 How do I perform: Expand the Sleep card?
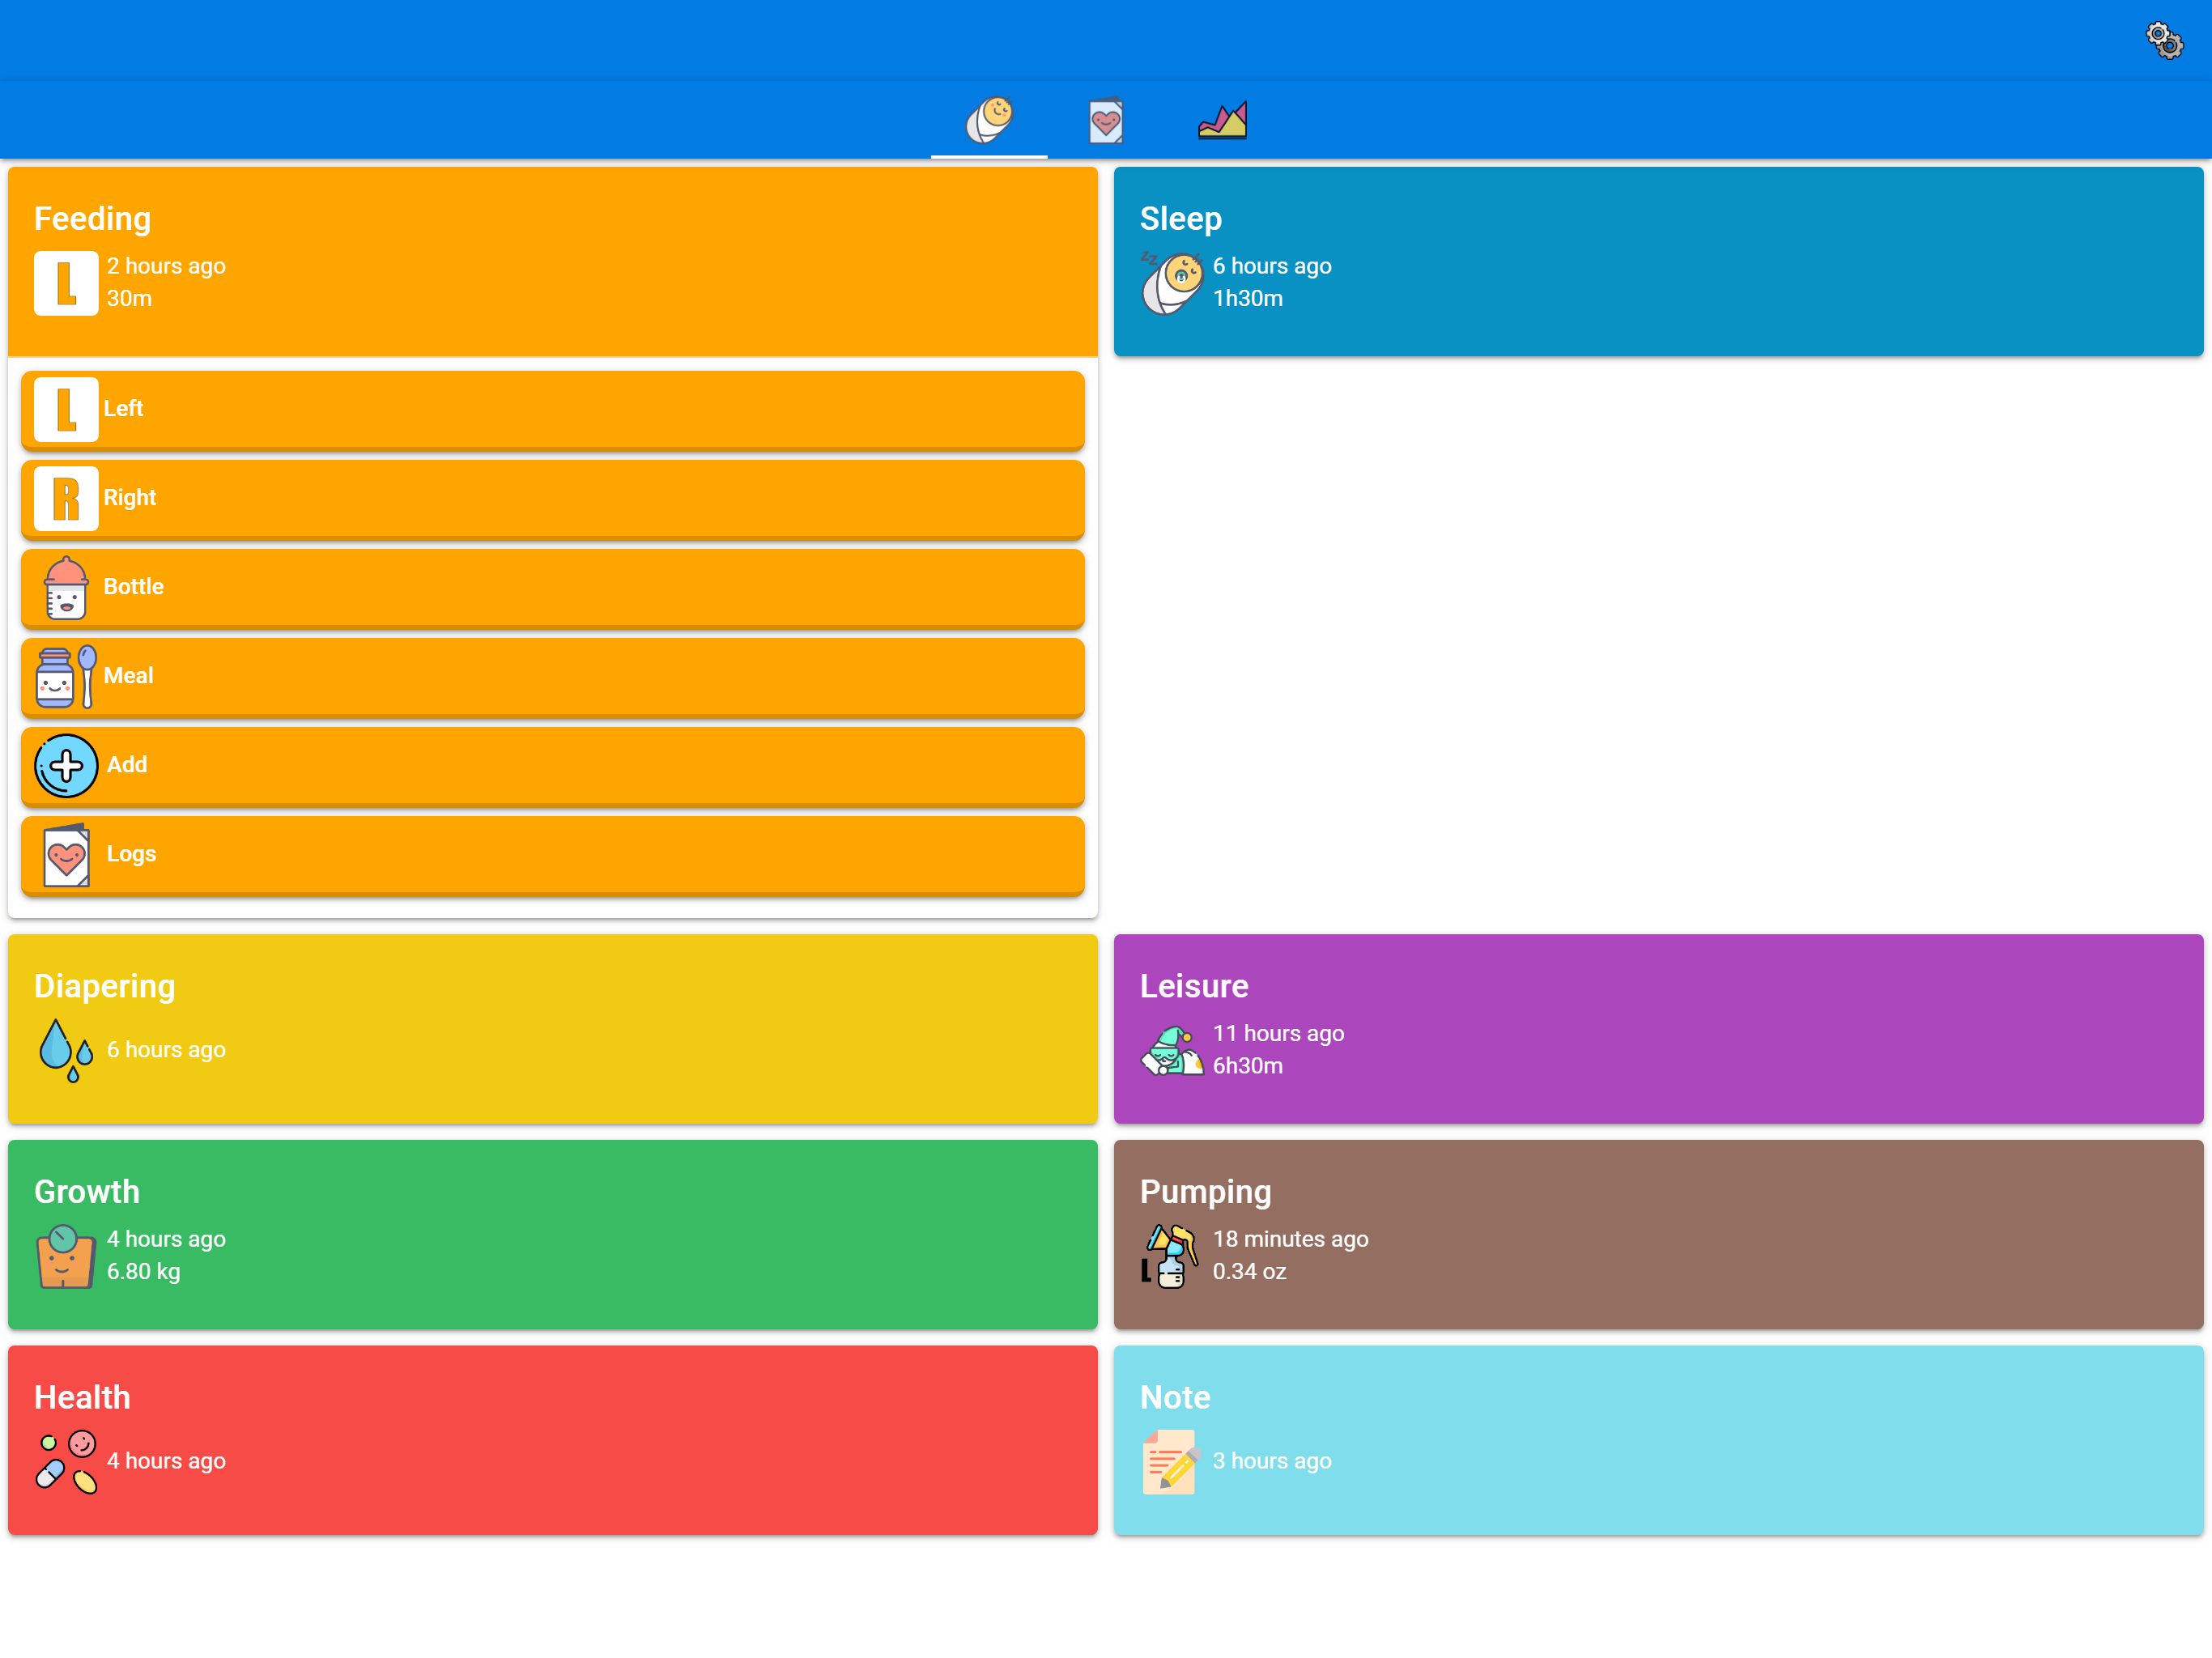(x=1657, y=260)
